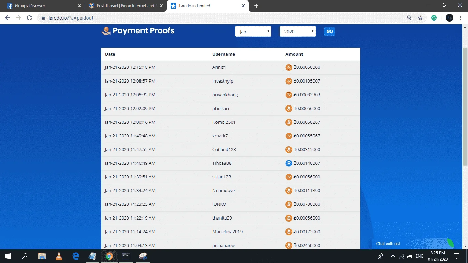468x263 pixels.
Task: Click the address bar URL laredo.io
Action: coord(71,18)
